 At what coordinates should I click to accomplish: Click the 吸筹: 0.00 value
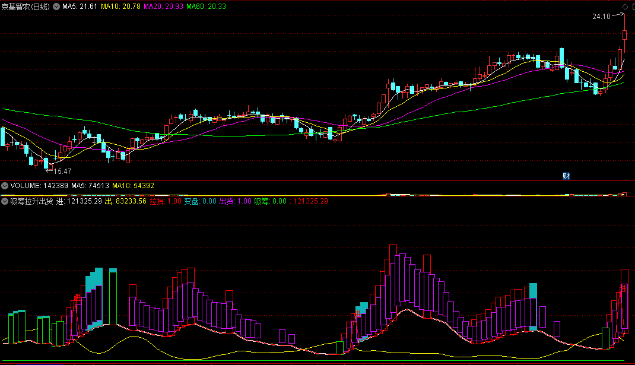click(x=271, y=201)
